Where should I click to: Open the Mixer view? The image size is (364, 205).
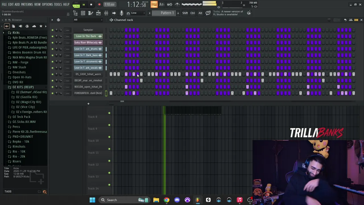[x=106, y=13]
